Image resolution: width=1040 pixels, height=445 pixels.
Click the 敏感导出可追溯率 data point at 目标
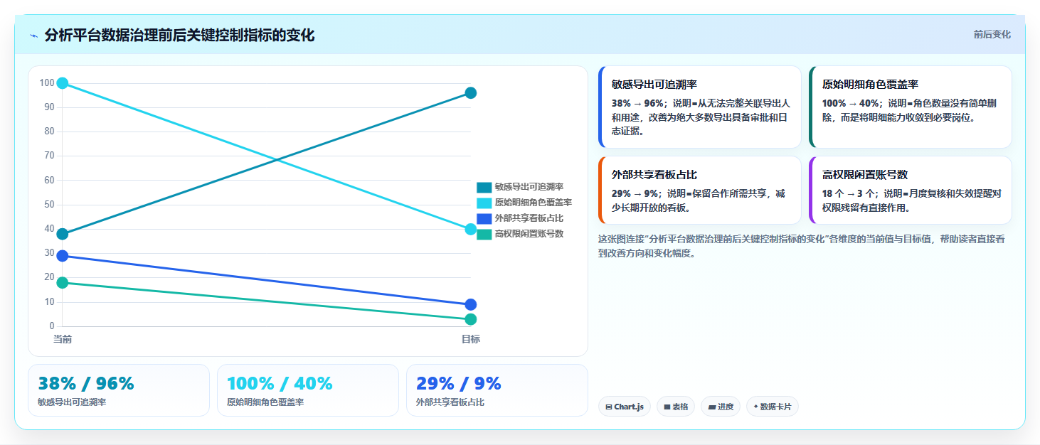click(x=470, y=93)
